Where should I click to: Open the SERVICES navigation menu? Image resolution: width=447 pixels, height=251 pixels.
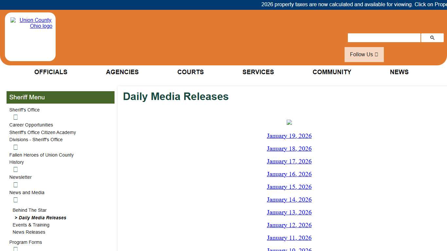(258, 72)
